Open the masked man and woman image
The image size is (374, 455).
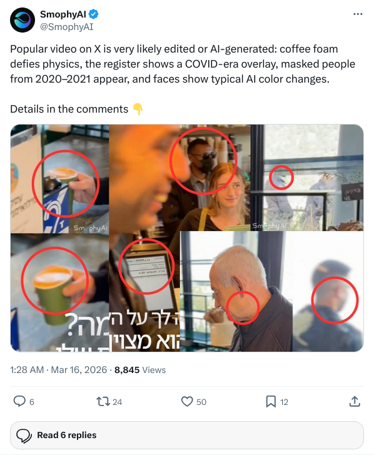coord(179,178)
